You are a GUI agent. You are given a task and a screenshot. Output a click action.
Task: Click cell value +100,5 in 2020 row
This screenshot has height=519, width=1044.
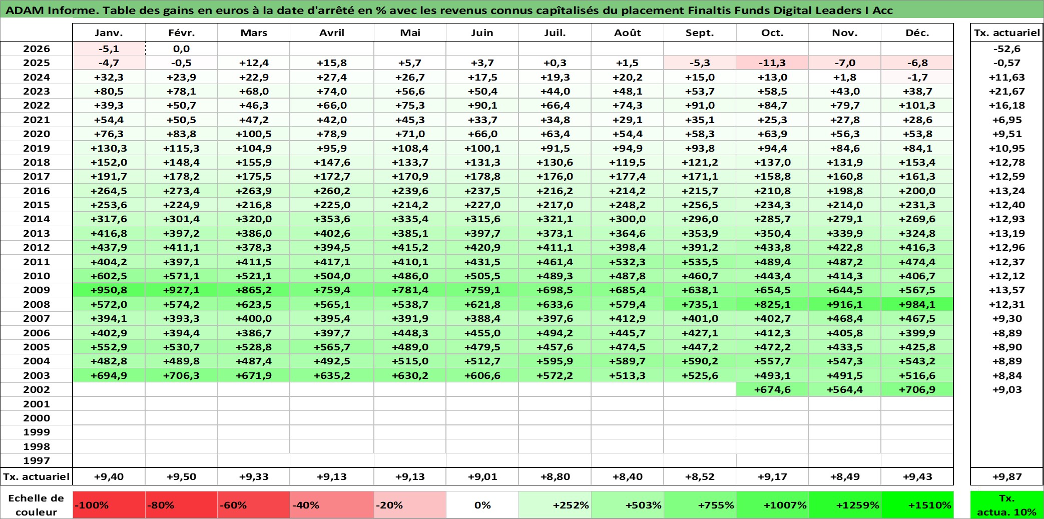pyautogui.click(x=254, y=134)
